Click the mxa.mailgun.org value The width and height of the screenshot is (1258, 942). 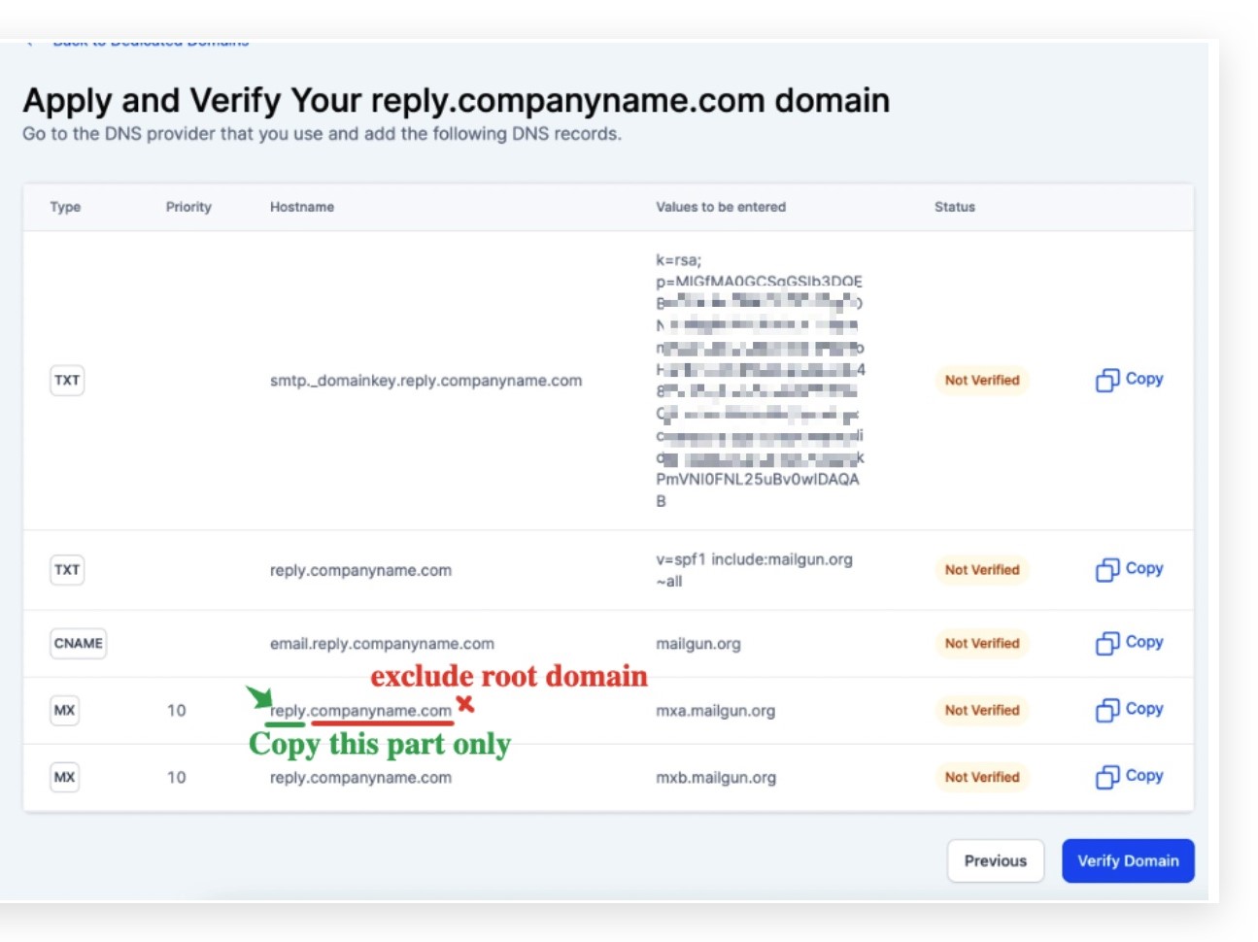(715, 711)
